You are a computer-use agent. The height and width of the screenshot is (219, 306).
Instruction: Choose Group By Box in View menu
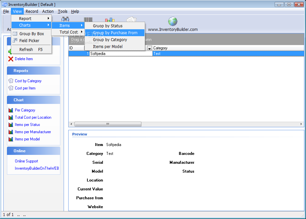point(31,34)
